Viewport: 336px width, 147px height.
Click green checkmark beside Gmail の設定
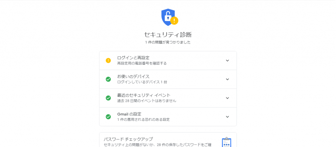click(108, 117)
